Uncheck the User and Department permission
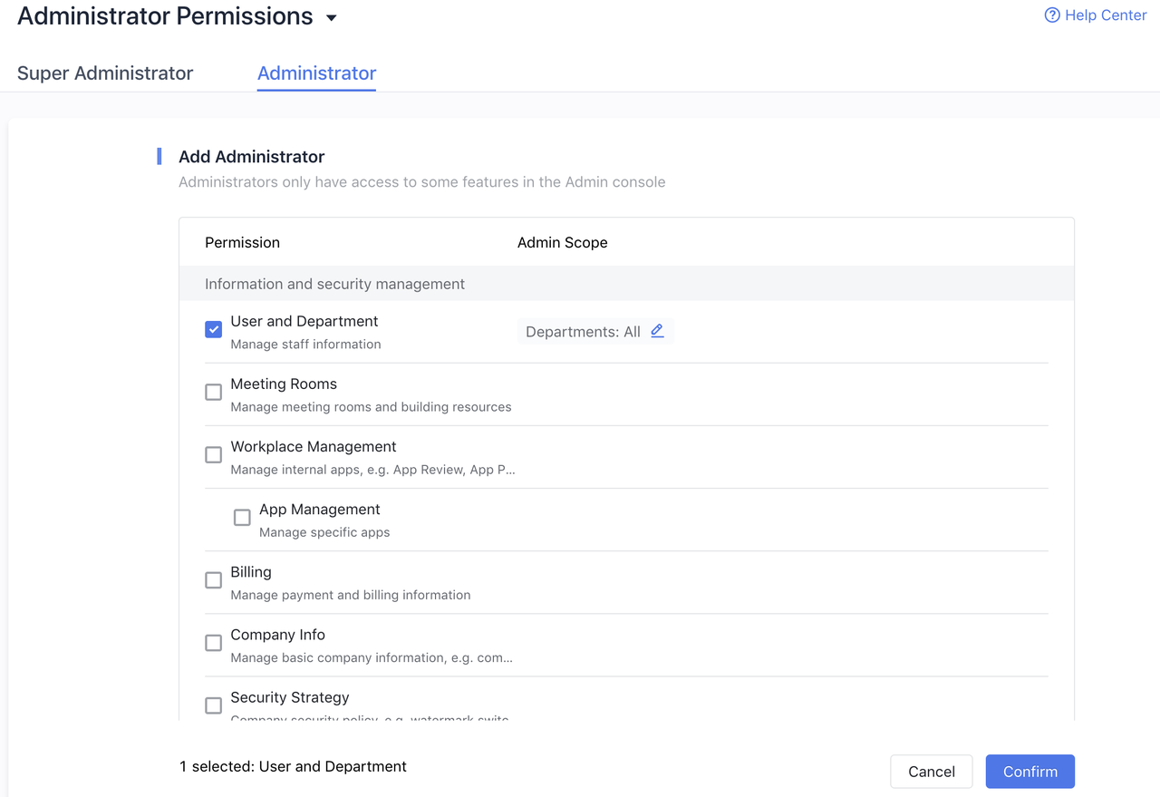The height and width of the screenshot is (797, 1160). pos(213,329)
